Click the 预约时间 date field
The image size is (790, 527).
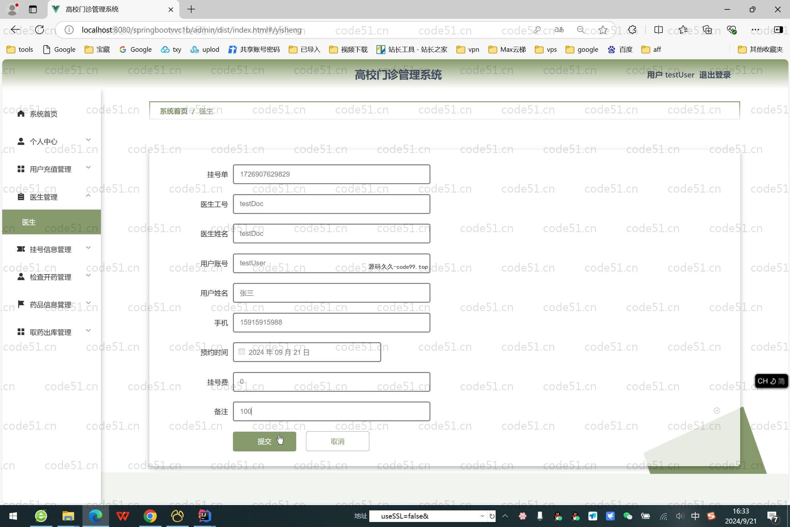pos(307,352)
